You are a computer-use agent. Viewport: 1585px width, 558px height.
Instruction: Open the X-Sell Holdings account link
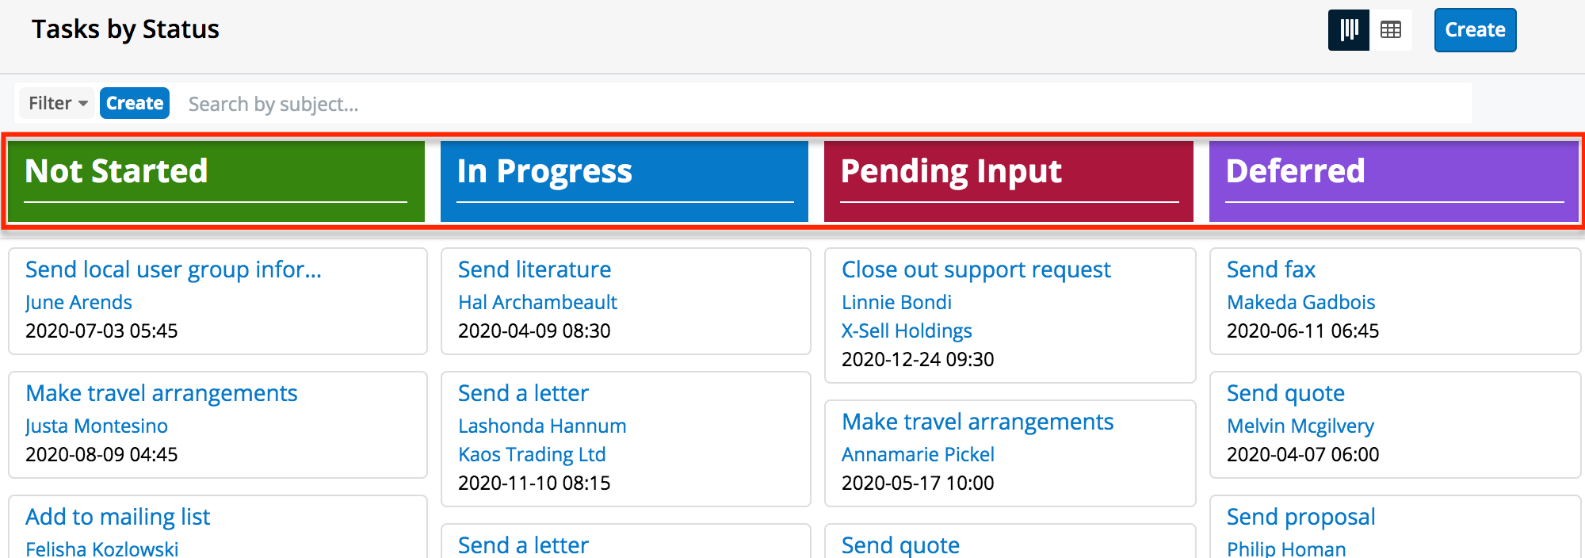click(x=907, y=331)
